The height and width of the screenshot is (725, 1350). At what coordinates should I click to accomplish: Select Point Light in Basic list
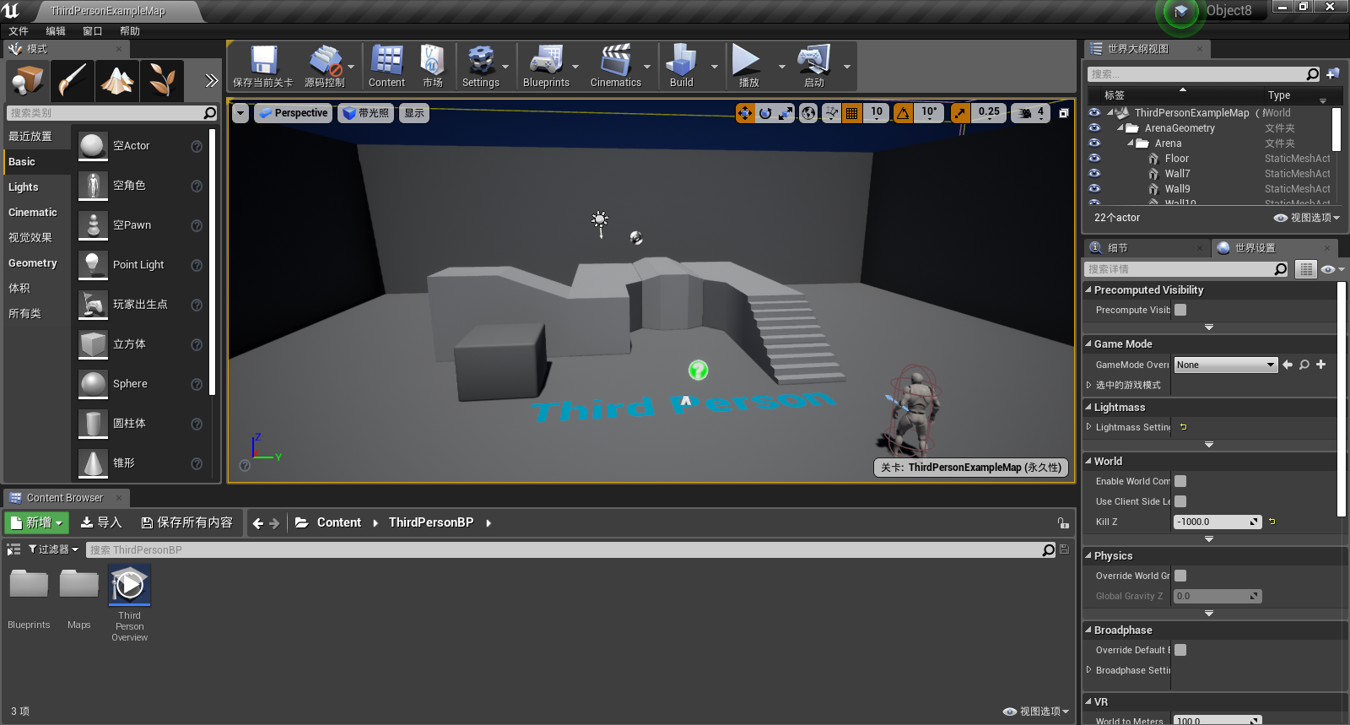141,265
